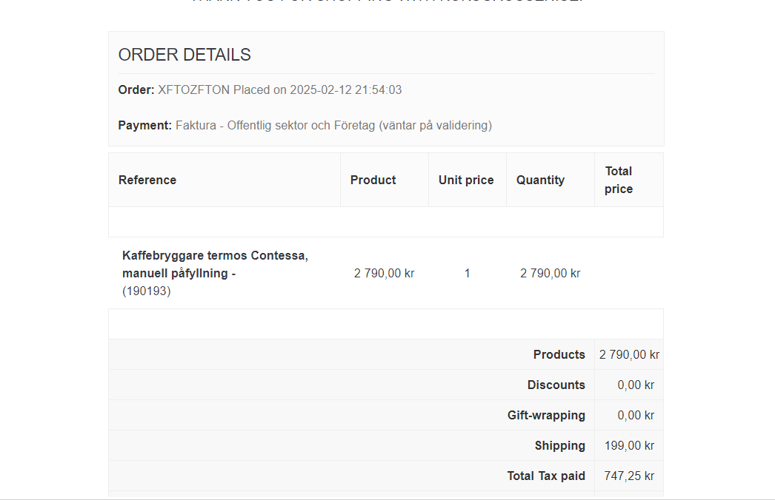The height and width of the screenshot is (500, 775).
Task: Click the product reference number (190193)
Action: (x=147, y=291)
